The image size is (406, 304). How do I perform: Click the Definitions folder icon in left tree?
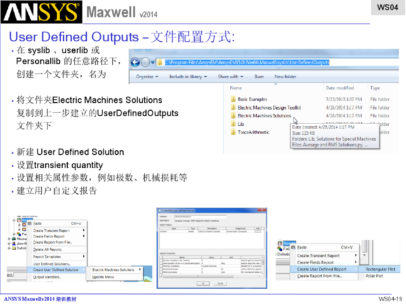pyautogui.click(x=14, y=248)
